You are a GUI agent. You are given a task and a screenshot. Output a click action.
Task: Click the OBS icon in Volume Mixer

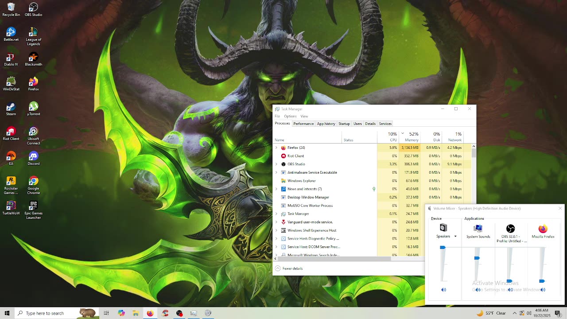point(511,229)
